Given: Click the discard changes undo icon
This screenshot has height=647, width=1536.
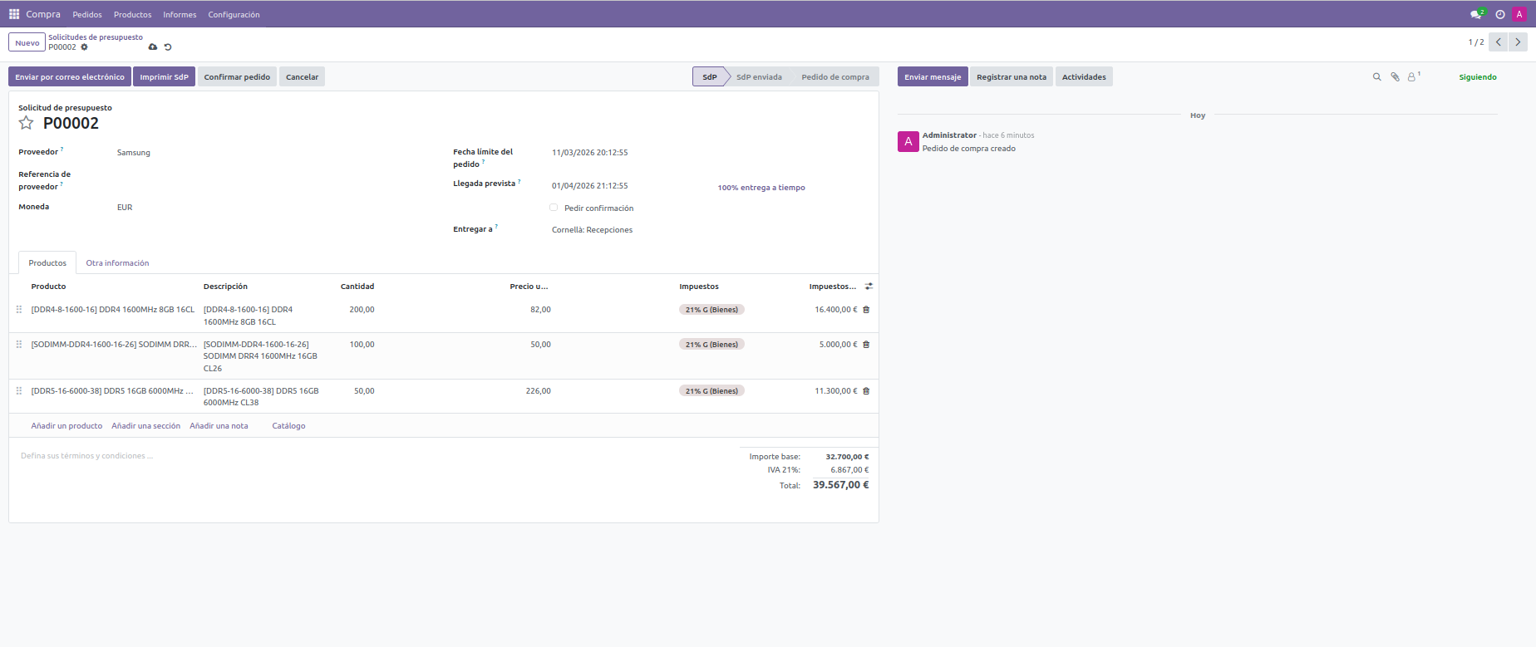Looking at the screenshot, I should click(x=168, y=47).
